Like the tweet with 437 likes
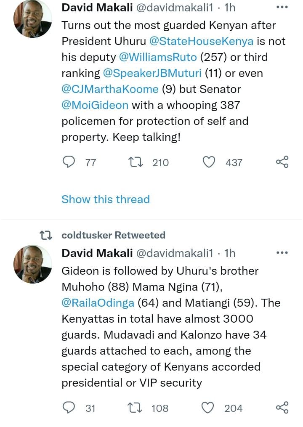 point(209,162)
